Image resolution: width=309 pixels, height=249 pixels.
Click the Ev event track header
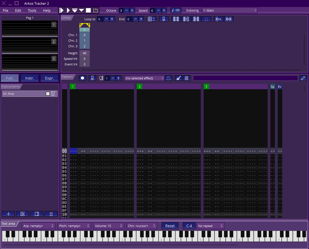[280, 87]
